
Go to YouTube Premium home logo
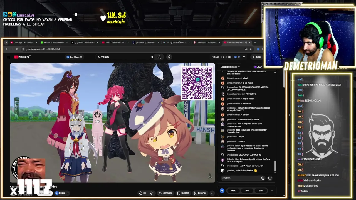(22, 57)
